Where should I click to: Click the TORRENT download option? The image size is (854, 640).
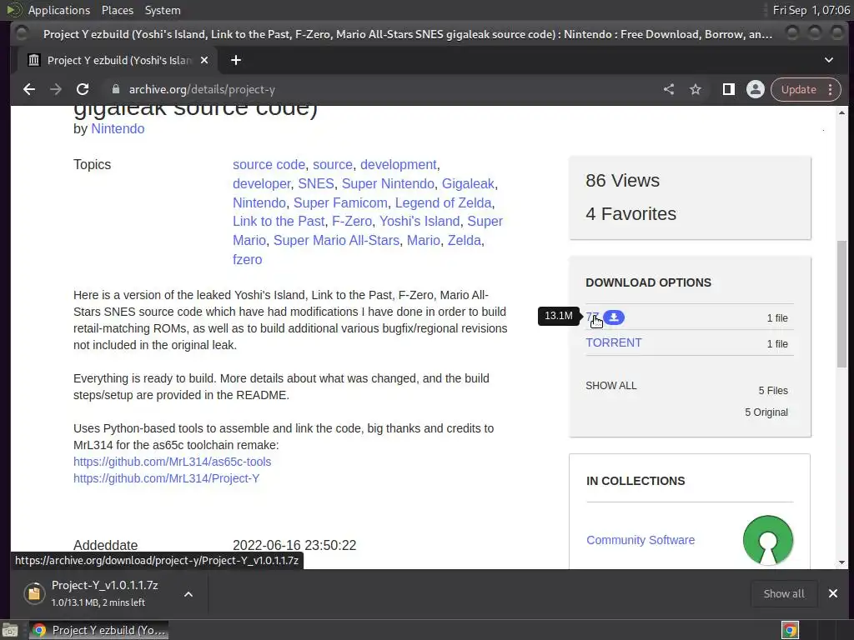pos(613,342)
